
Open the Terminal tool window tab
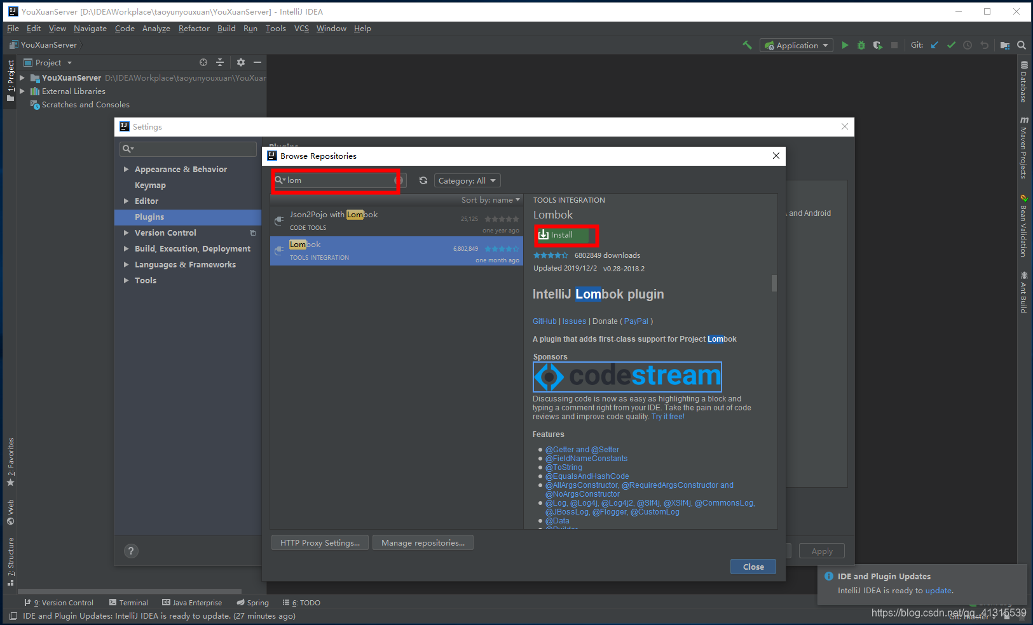point(128,603)
